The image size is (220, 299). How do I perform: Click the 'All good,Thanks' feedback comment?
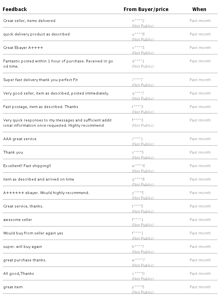(x=18, y=273)
